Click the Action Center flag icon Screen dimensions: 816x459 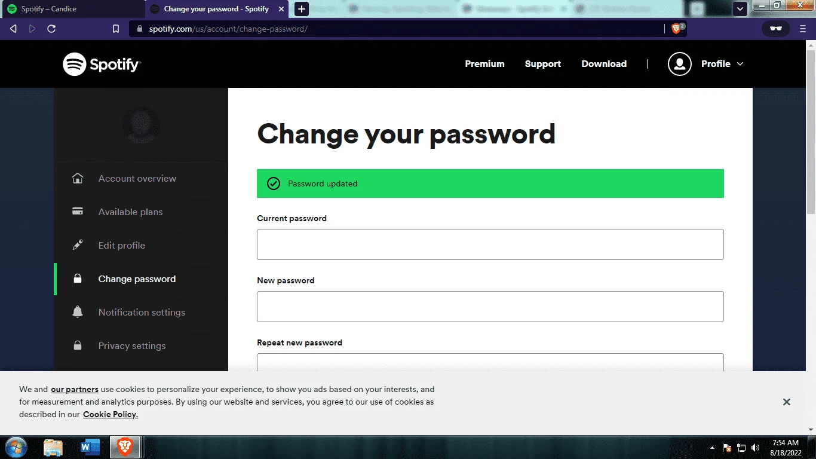click(727, 448)
